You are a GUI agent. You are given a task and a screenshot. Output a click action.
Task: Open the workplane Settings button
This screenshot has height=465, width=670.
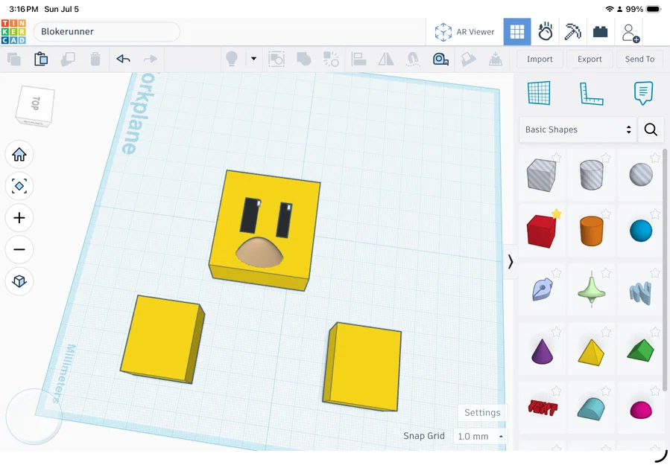[x=482, y=412]
